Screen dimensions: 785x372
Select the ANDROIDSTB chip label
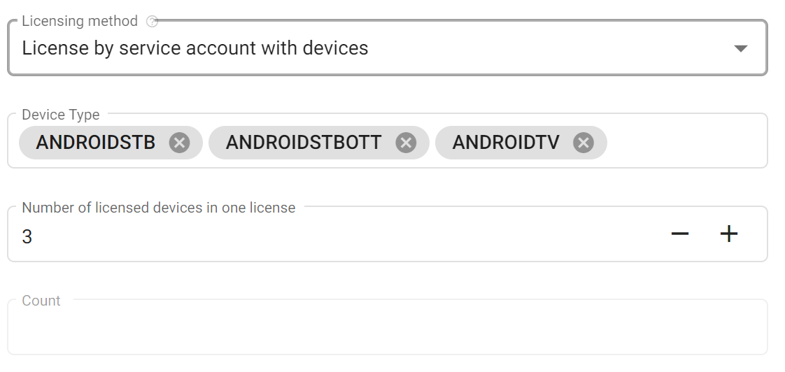pyautogui.click(x=96, y=143)
